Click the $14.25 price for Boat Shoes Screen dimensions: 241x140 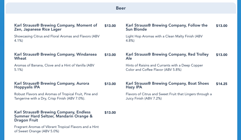pyautogui.click(x=221, y=84)
